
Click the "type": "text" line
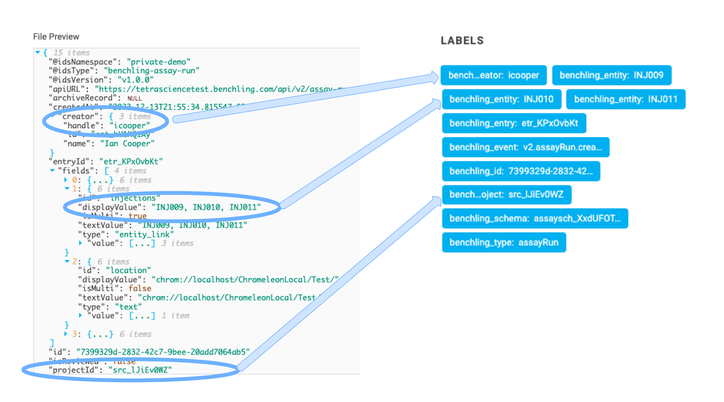[110, 307]
